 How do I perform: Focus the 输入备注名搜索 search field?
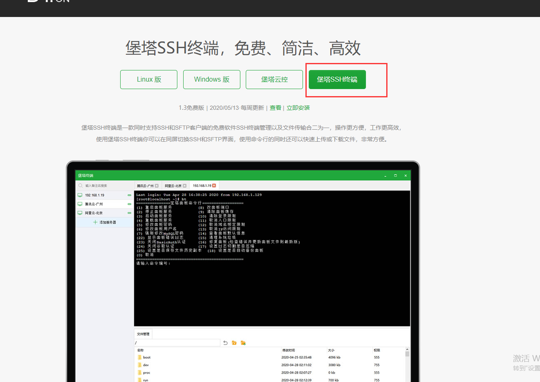104,186
